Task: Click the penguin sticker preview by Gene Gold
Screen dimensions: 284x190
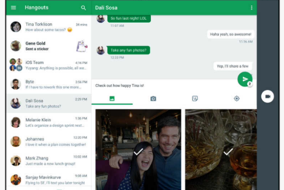Action: [x=81, y=46]
